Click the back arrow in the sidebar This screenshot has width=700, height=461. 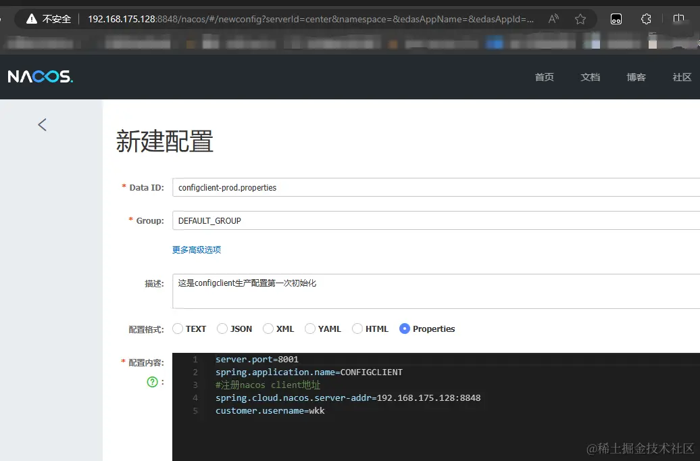43,124
